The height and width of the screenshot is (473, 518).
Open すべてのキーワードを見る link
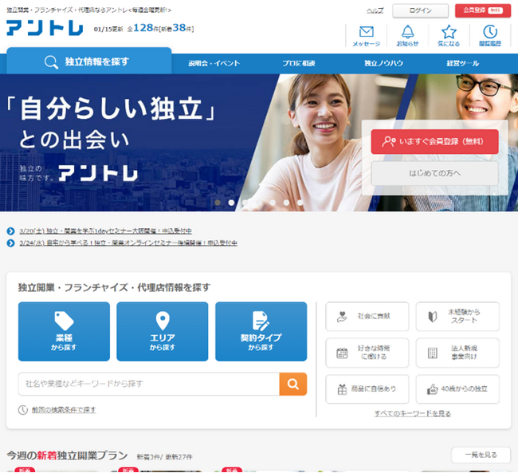pyautogui.click(x=412, y=413)
